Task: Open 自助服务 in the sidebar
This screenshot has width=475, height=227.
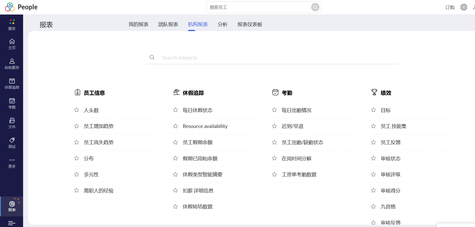Action: click(12, 64)
